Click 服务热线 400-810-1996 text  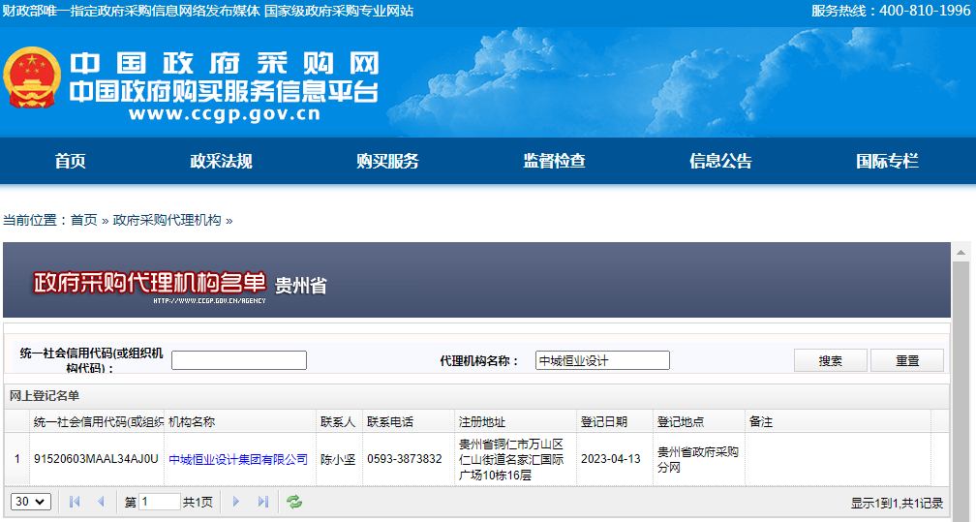891,11
